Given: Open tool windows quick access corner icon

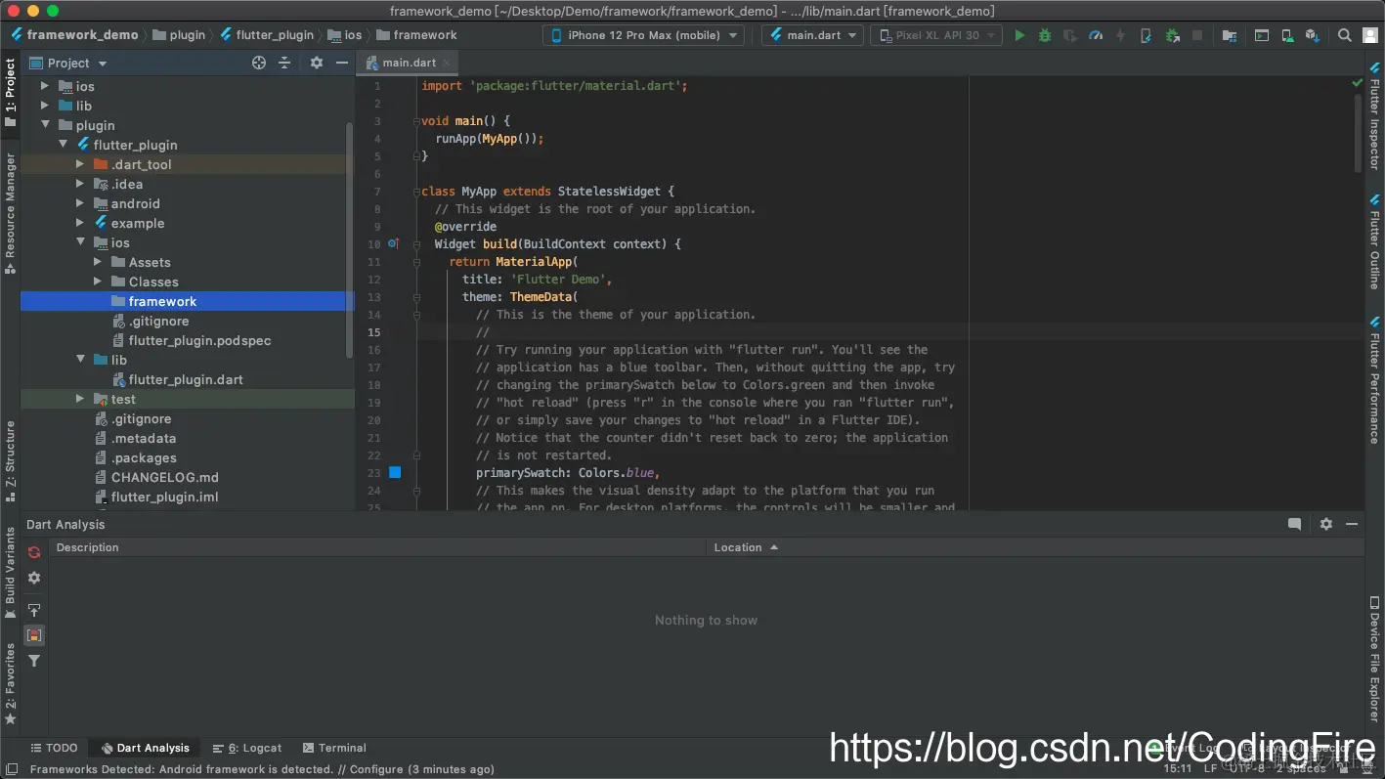Looking at the screenshot, I should tap(11, 769).
